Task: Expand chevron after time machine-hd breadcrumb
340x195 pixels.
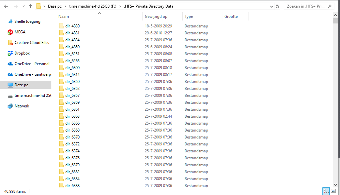Action: coord(120,6)
